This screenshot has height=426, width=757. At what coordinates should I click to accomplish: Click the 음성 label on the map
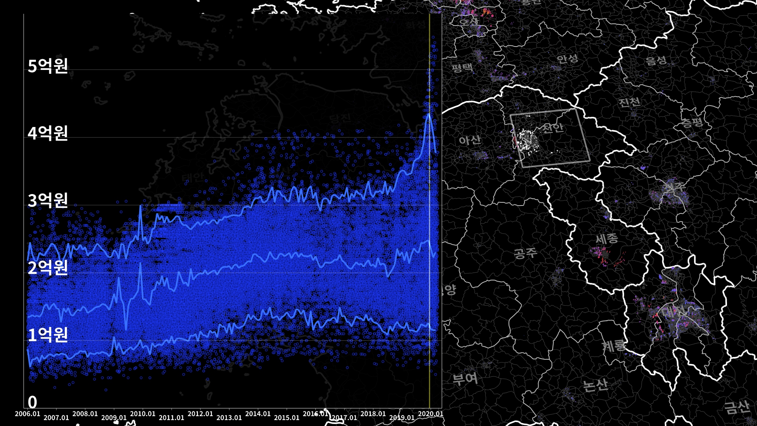pos(656,60)
